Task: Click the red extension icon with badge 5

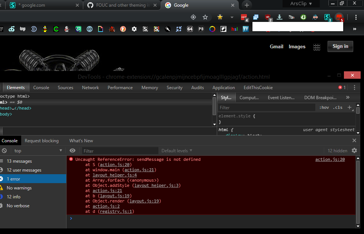Action: tap(339, 17)
